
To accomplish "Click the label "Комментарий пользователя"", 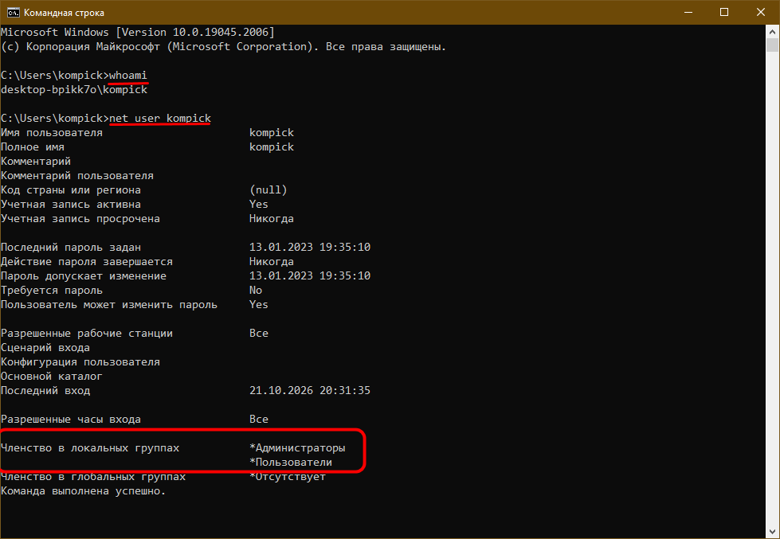I will (77, 175).
